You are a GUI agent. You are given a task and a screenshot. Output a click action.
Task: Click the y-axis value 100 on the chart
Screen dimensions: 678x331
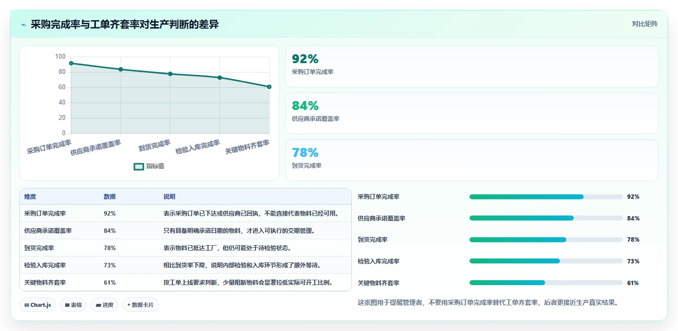(x=60, y=57)
